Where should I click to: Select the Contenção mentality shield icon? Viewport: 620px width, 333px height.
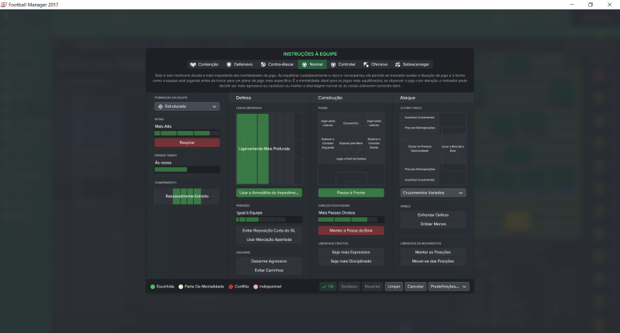tap(193, 64)
